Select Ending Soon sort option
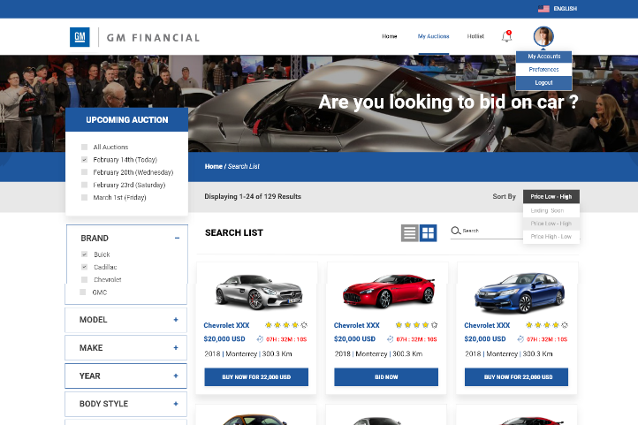Viewport: 638px width, 425px height. [551, 210]
